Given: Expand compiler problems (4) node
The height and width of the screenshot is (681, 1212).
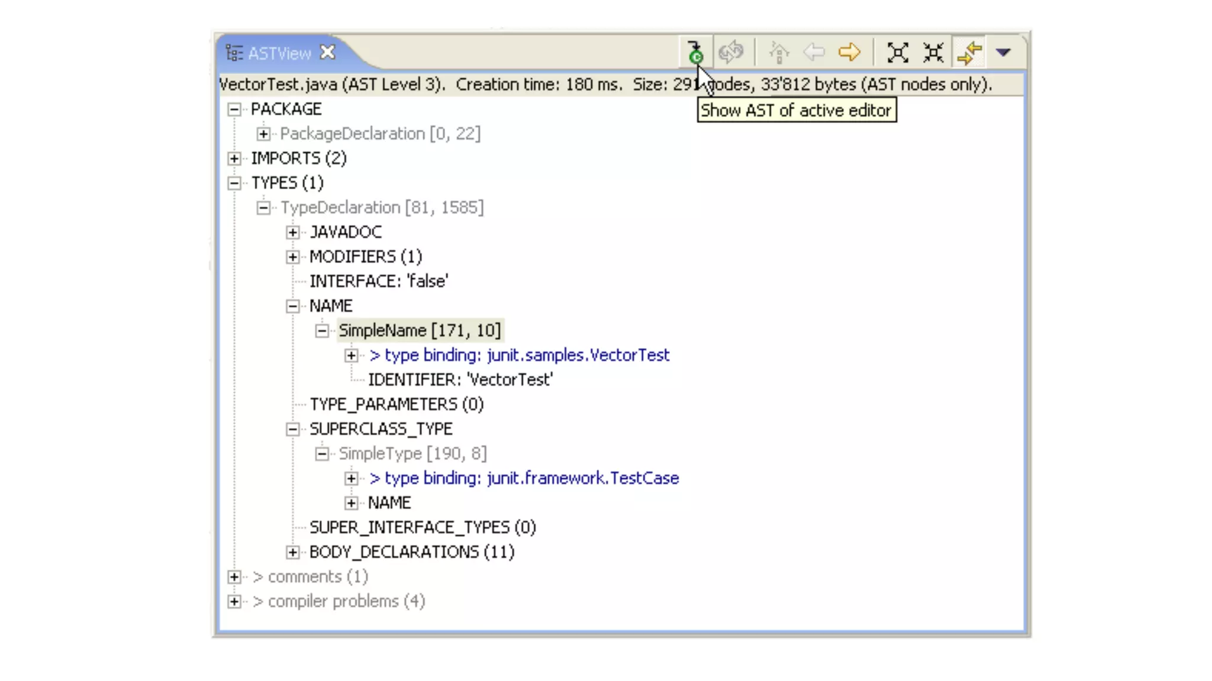Looking at the screenshot, I should [x=234, y=602].
